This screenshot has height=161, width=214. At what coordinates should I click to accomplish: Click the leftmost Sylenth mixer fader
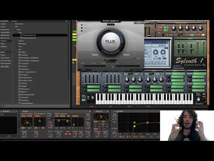[179, 49]
